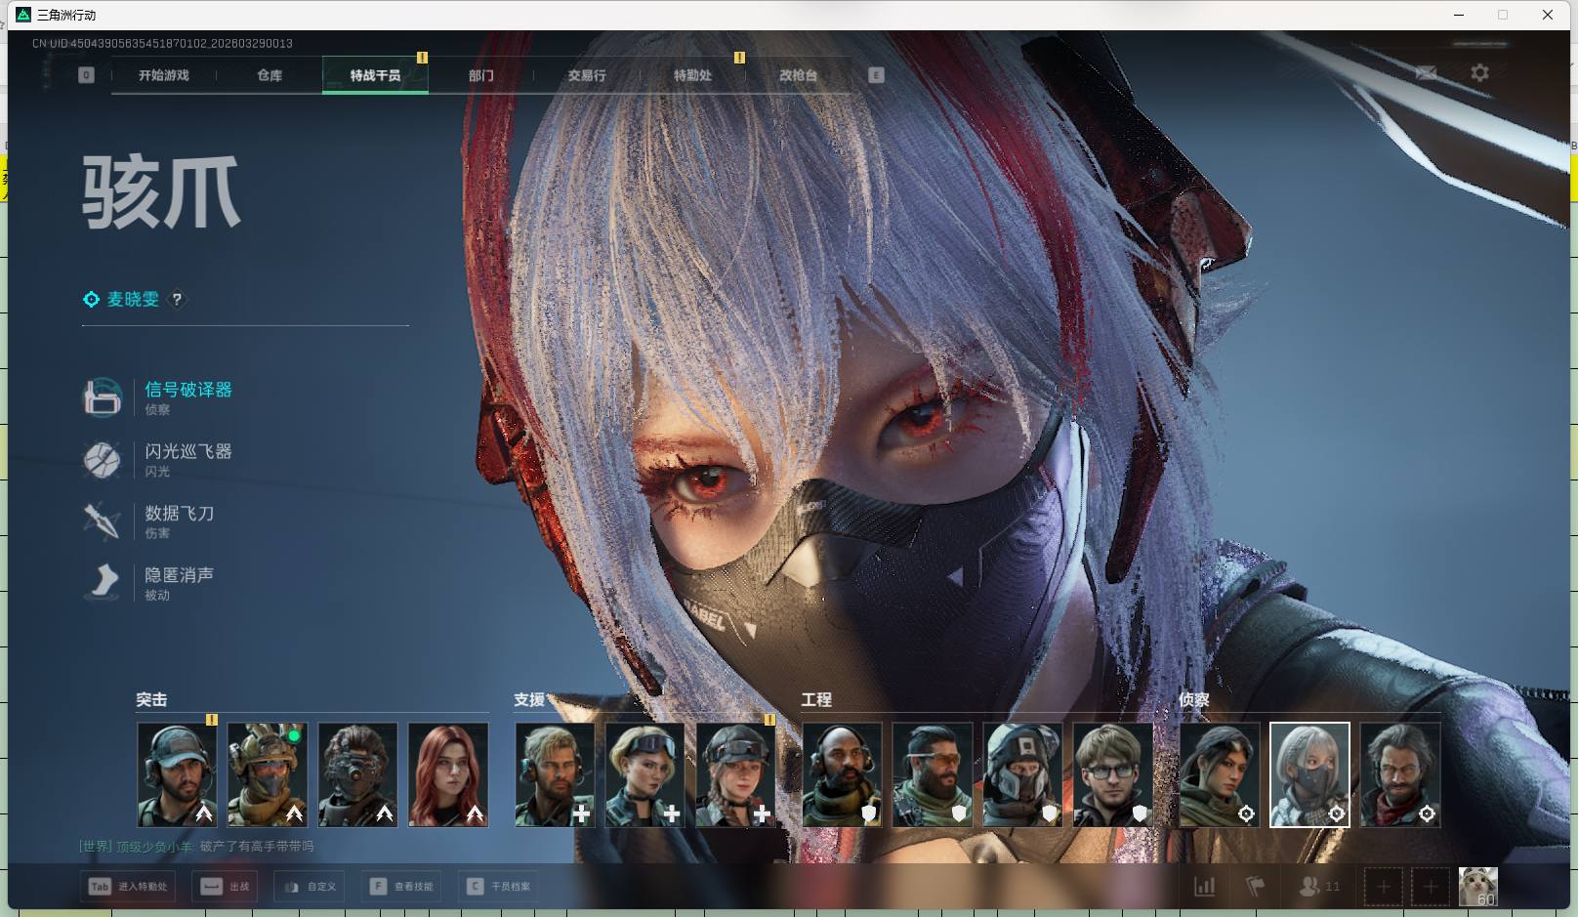Open the 干员档案 button
This screenshot has width=1578, height=917.
499,887
